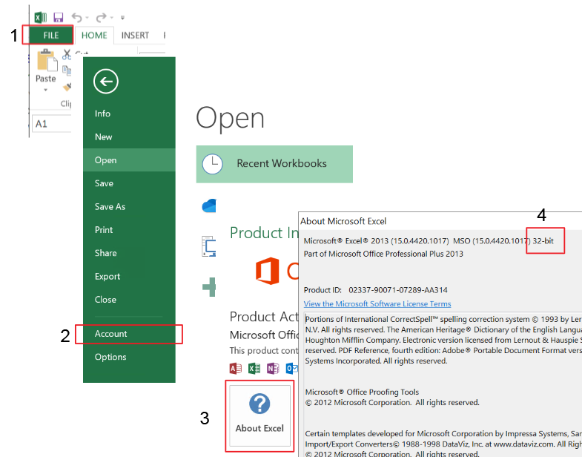Image resolution: width=582 pixels, height=457 pixels.
Task: Choose Close in the File menu
Action: 129,300
